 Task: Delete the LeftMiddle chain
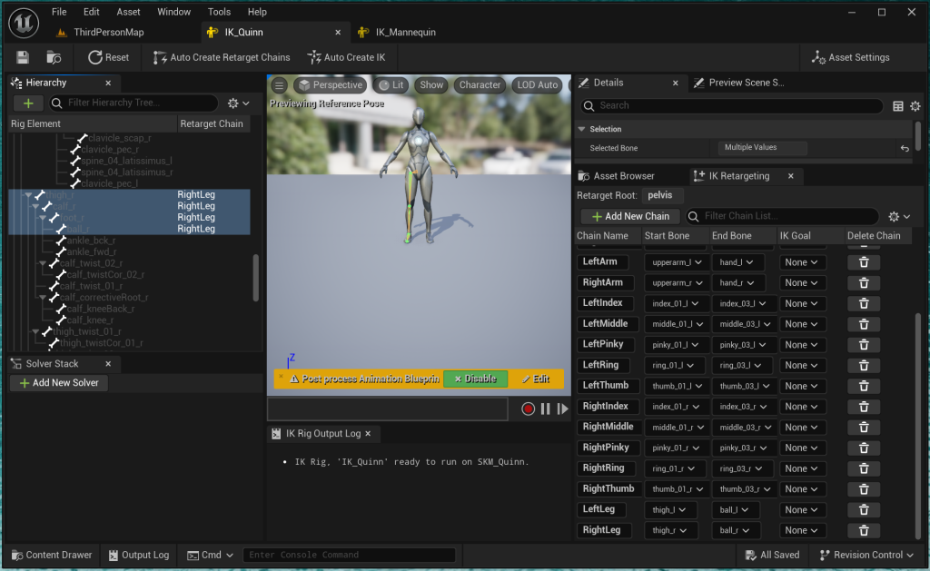864,324
